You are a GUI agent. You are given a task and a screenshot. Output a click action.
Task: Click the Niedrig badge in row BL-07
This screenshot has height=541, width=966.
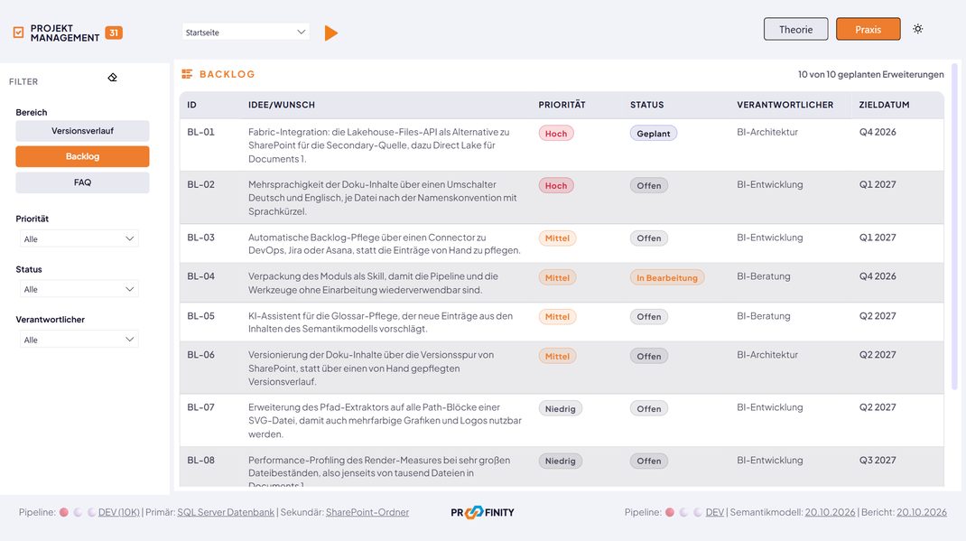click(x=560, y=408)
